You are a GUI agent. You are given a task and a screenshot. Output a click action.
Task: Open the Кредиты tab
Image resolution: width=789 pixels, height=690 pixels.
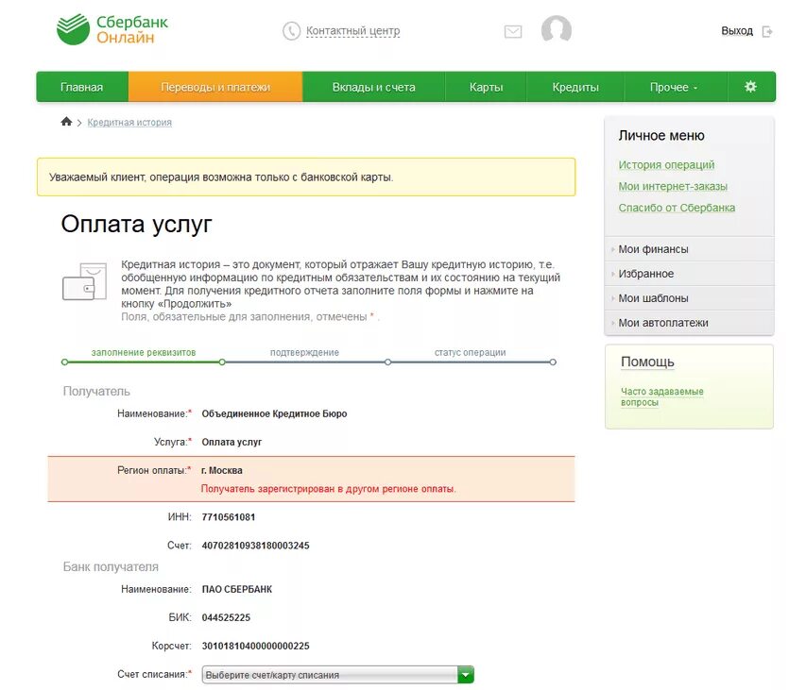(575, 87)
